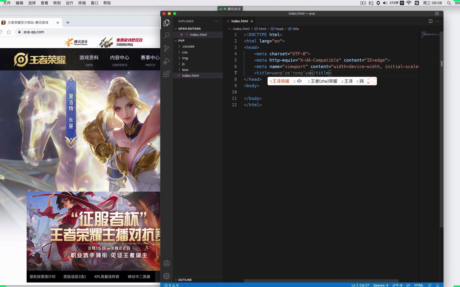Customize layout icon in VS Code title bar
The width and height of the screenshot is (460, 287).
(437, 14)
